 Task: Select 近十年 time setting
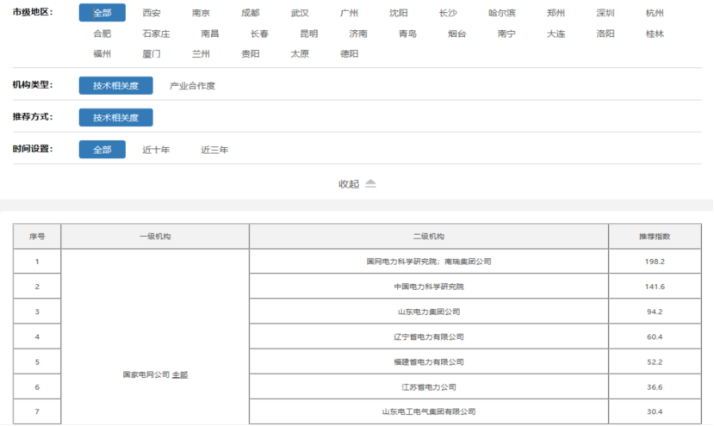[x=156, y=150]
